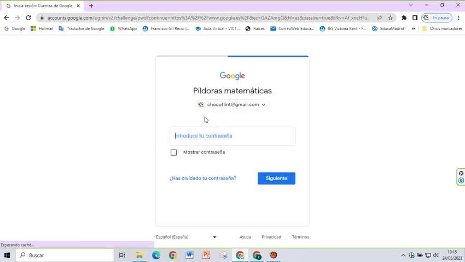
Task: Open Task View on taskbar
Action: [x=122, y=255]
